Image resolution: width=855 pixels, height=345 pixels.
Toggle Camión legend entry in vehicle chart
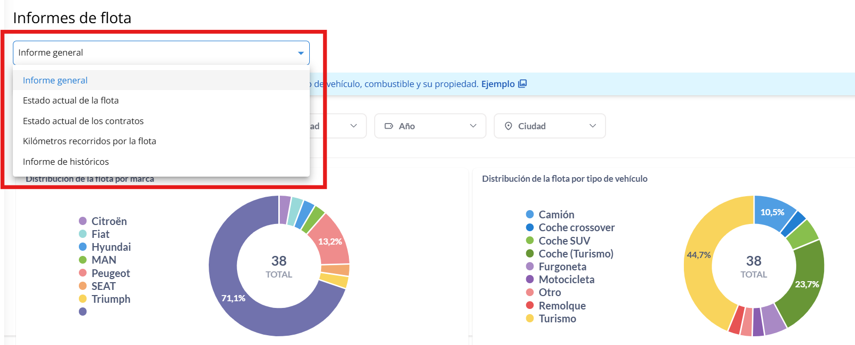click(556, 215)
